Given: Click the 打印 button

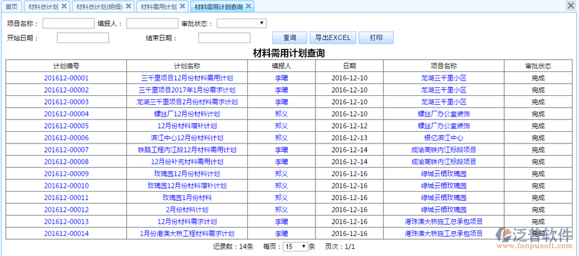Looking at the screenshot, I should [376, 37].
